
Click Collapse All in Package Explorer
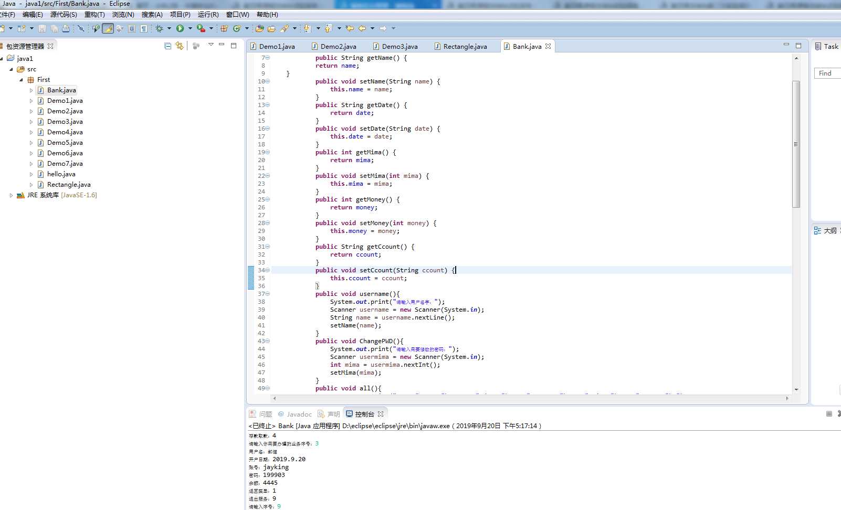tap(168, 46)
